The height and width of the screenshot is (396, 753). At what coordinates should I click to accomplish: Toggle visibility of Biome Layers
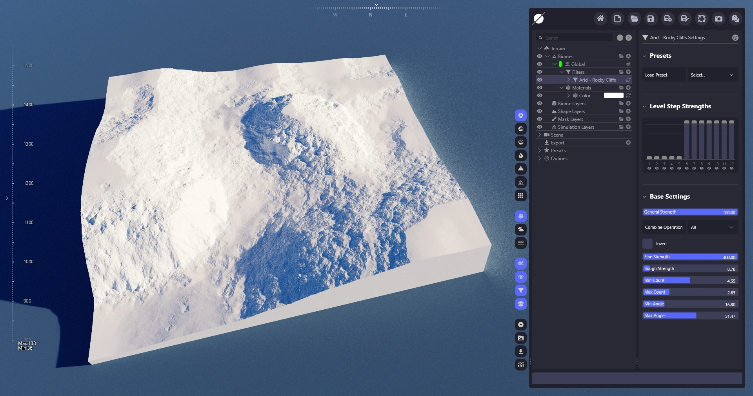coord(540,103)
